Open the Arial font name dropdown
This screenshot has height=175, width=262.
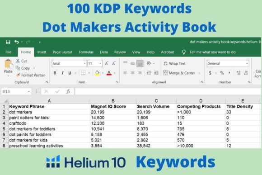85,64
